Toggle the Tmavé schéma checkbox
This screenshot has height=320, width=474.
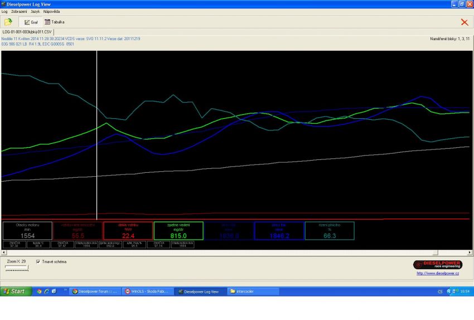pos(38,261)
